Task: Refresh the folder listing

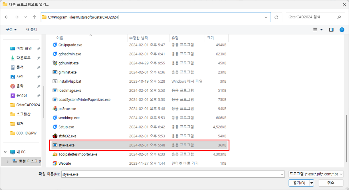Action: [276, 17]
